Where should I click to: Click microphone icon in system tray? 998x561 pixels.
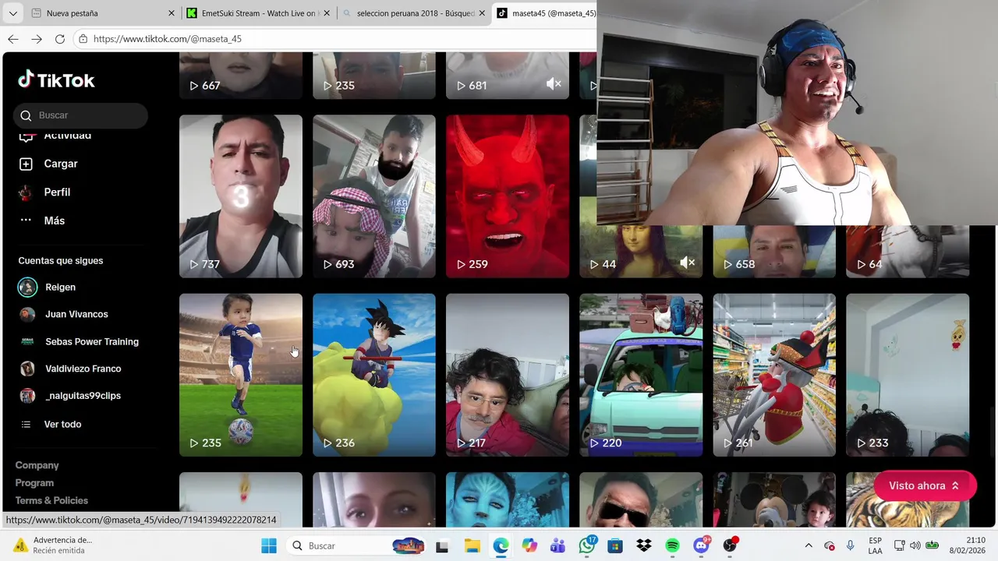coord(851,545)
